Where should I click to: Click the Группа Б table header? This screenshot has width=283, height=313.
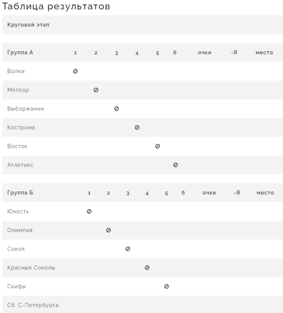click(20, 193)
